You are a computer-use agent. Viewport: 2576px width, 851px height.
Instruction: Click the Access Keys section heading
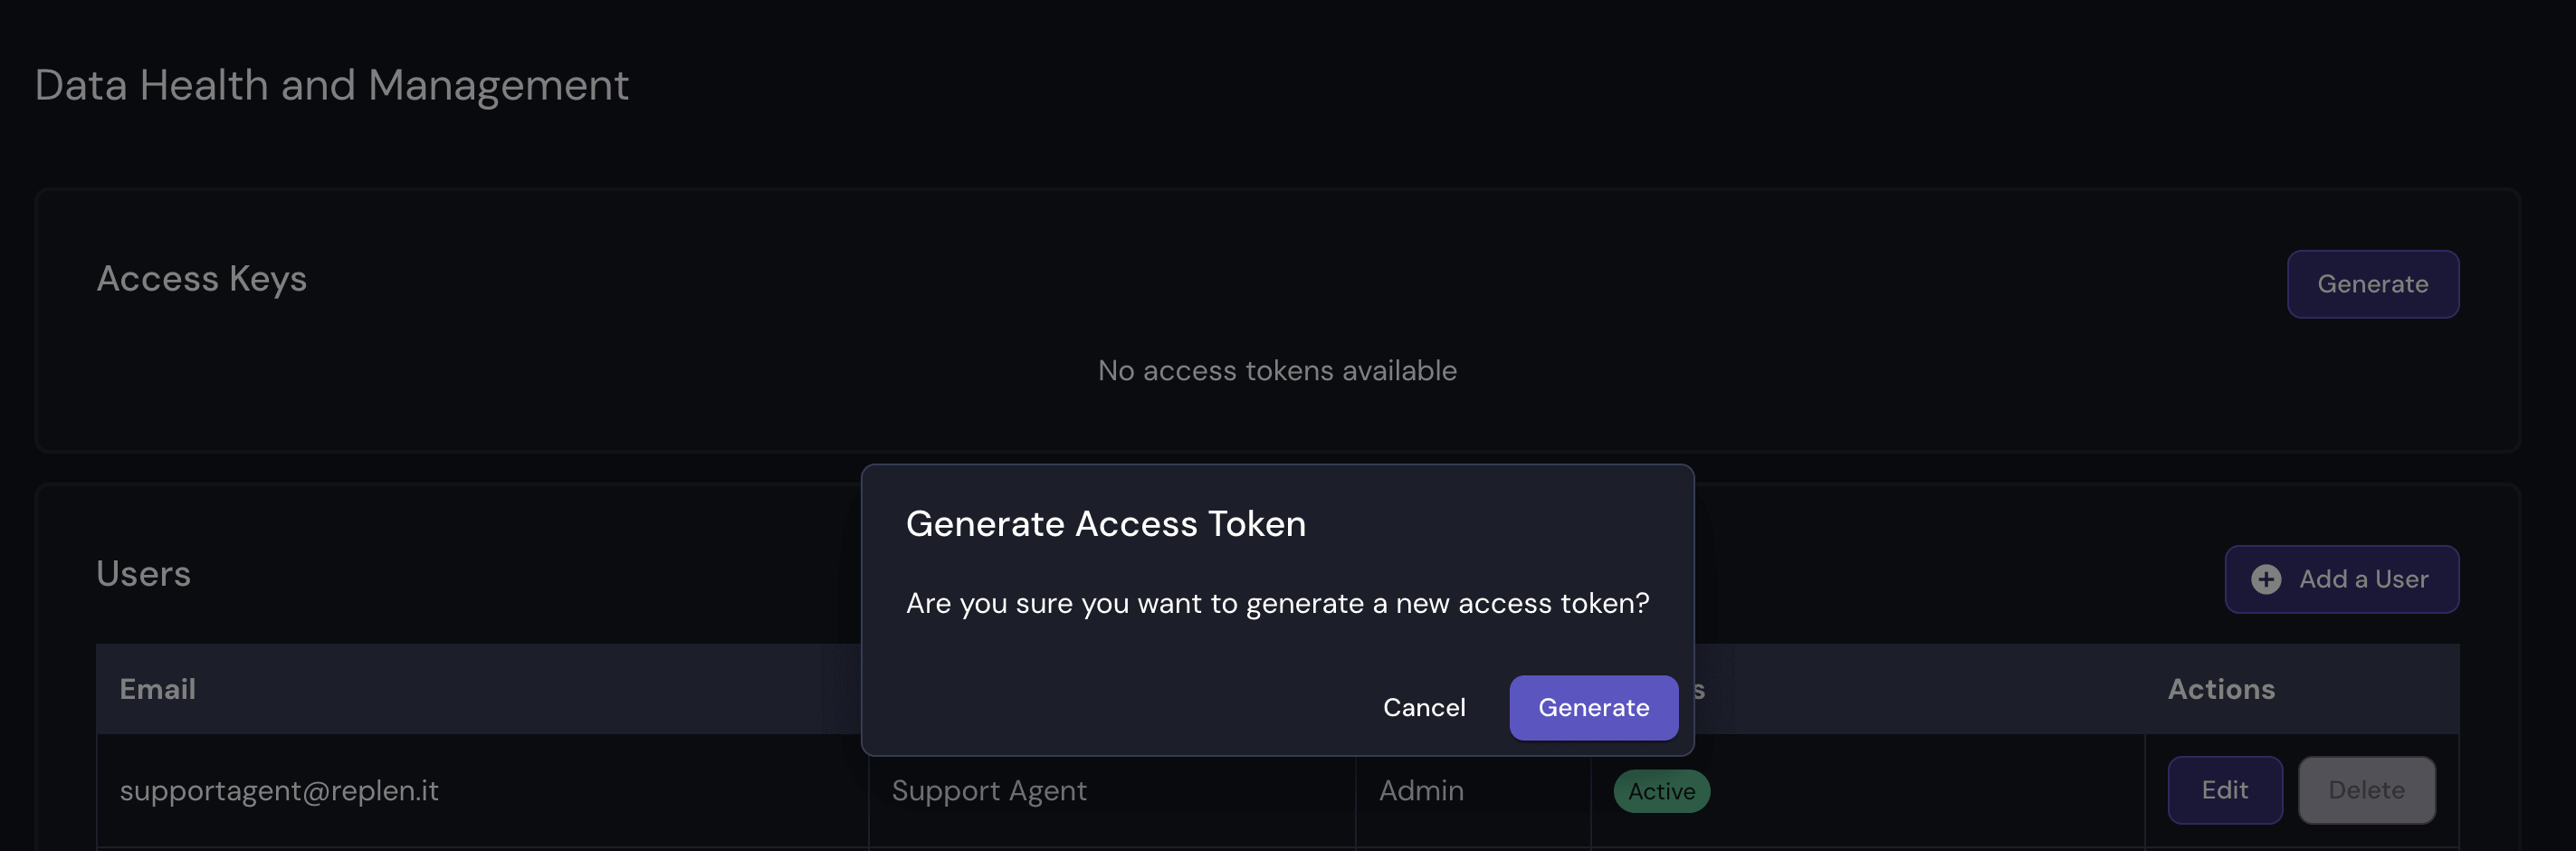coord(201,278)
